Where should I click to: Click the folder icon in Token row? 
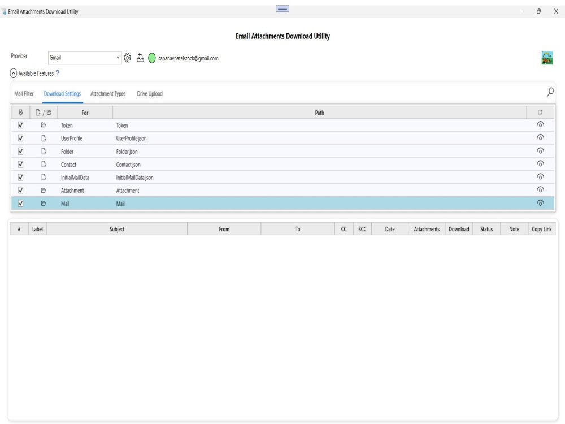click(44, 125)
